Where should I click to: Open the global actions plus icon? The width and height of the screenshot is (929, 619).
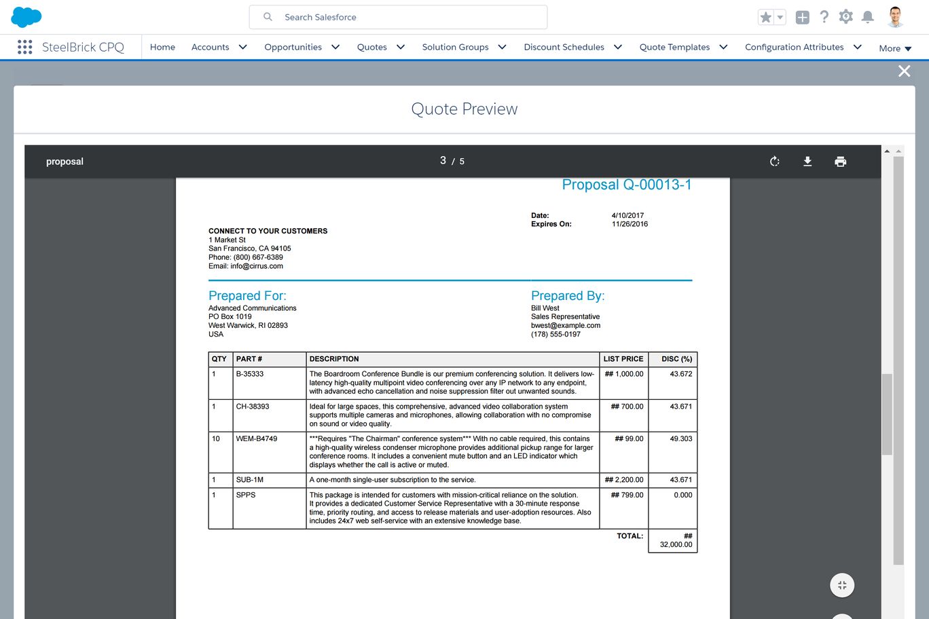[802, 18]
